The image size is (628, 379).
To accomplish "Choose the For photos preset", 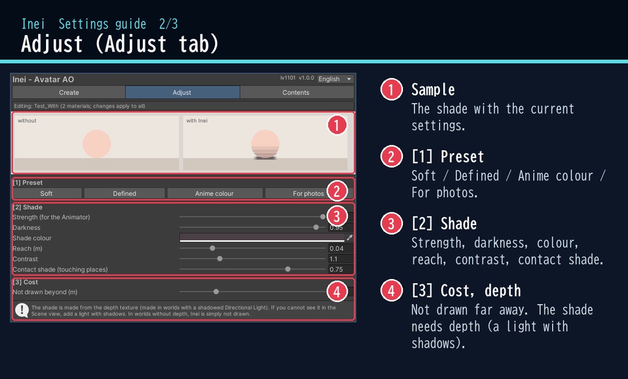I will 308,194.
